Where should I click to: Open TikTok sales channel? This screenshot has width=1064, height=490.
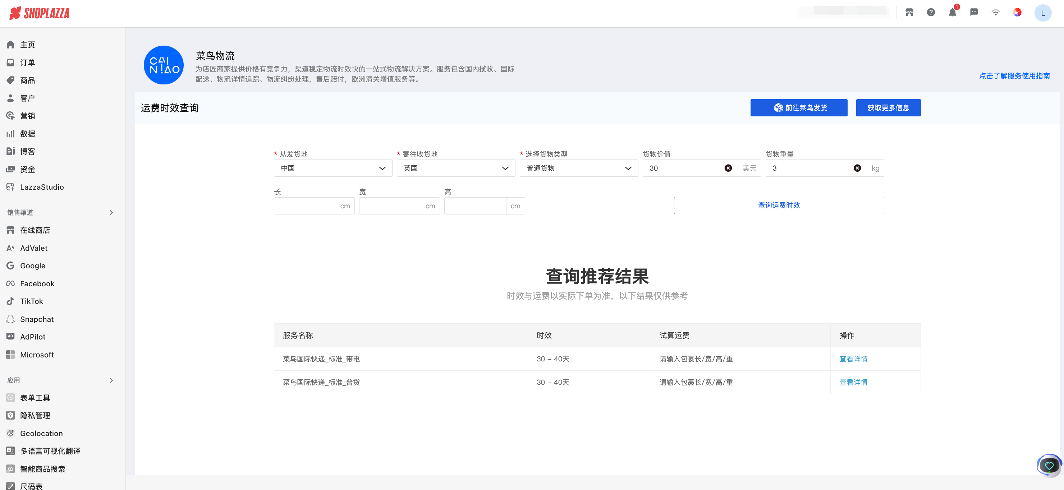pos(31,301)
